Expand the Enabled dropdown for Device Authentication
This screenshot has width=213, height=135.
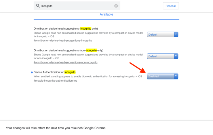coord(163,76)
